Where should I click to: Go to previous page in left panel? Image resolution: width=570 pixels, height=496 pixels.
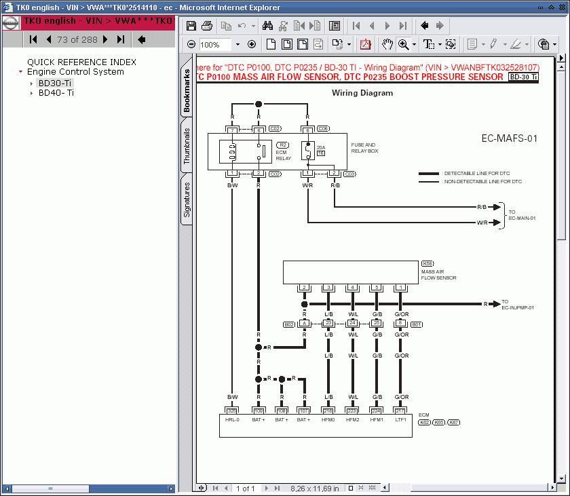coord(49,39)
